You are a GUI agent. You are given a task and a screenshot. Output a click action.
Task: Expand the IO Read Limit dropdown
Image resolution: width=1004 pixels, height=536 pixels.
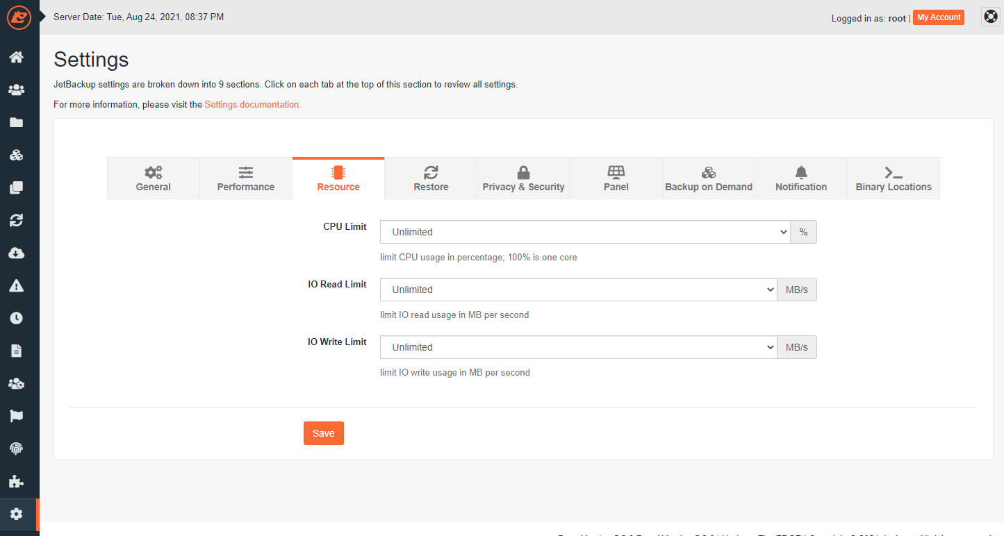577,290
